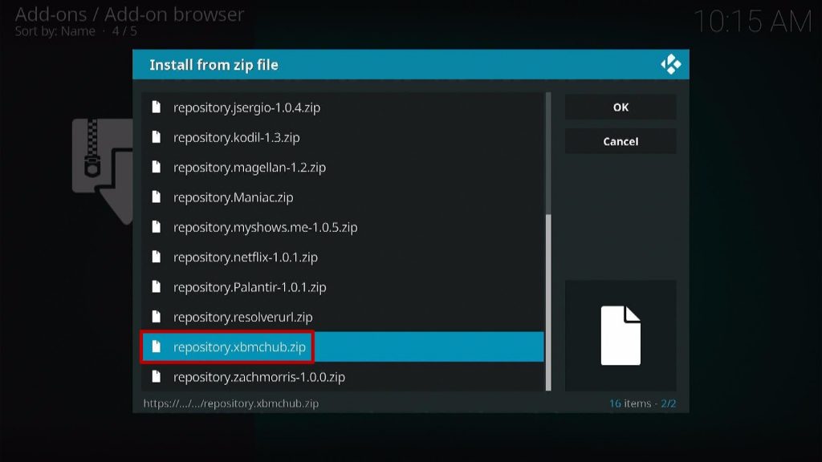
Task: Select repository.Maniac.zip file name
Action: [x=234, y=197]
